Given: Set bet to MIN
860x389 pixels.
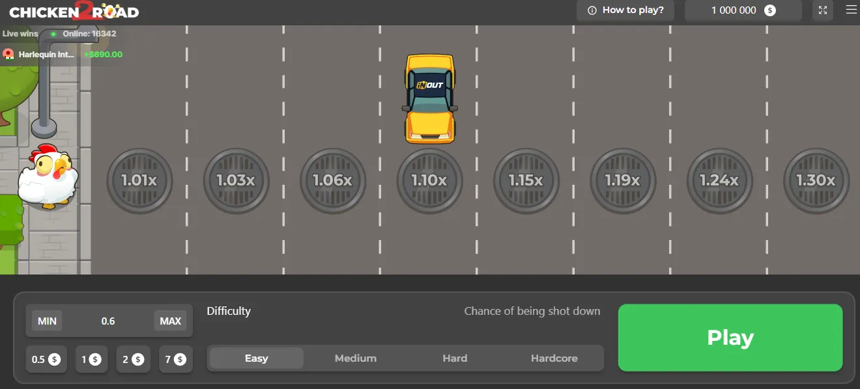Looking at the screenshot, I should click(x=47, y=321).
